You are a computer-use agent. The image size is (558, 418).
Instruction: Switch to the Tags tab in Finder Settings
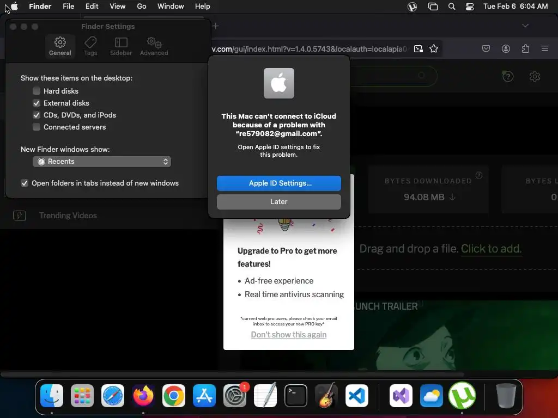90,46
